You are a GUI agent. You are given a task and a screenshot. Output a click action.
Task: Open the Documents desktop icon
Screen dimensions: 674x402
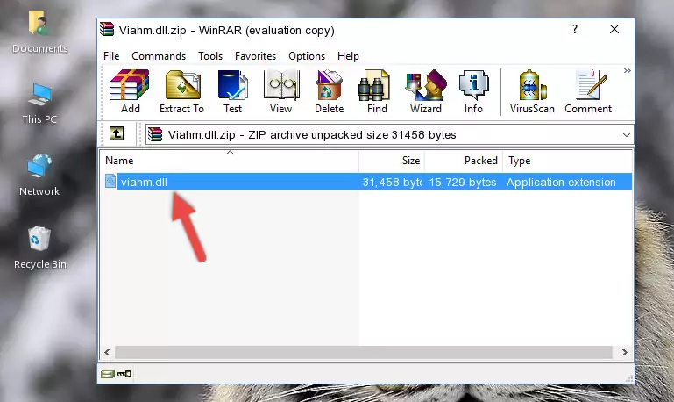pyautogui.click(x=39, y=32)
